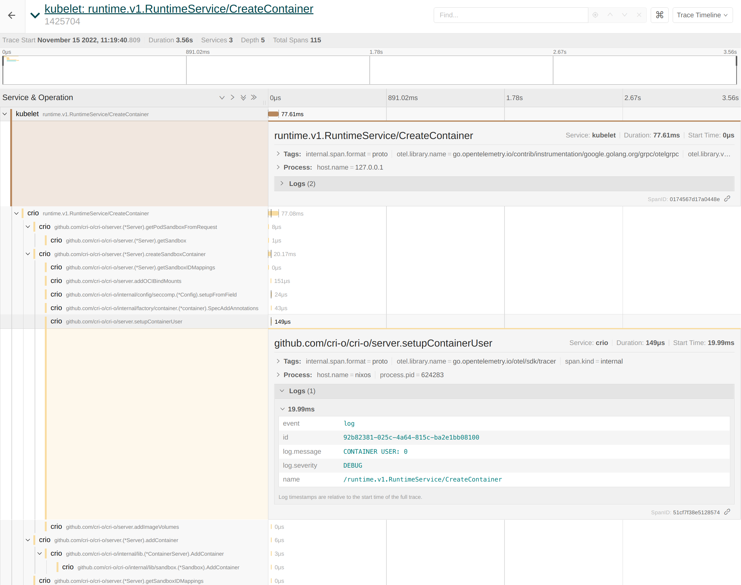Screen dimensions: 741x585
Task: Go to previous search result arrow
Action: click(x=610, y=15)
